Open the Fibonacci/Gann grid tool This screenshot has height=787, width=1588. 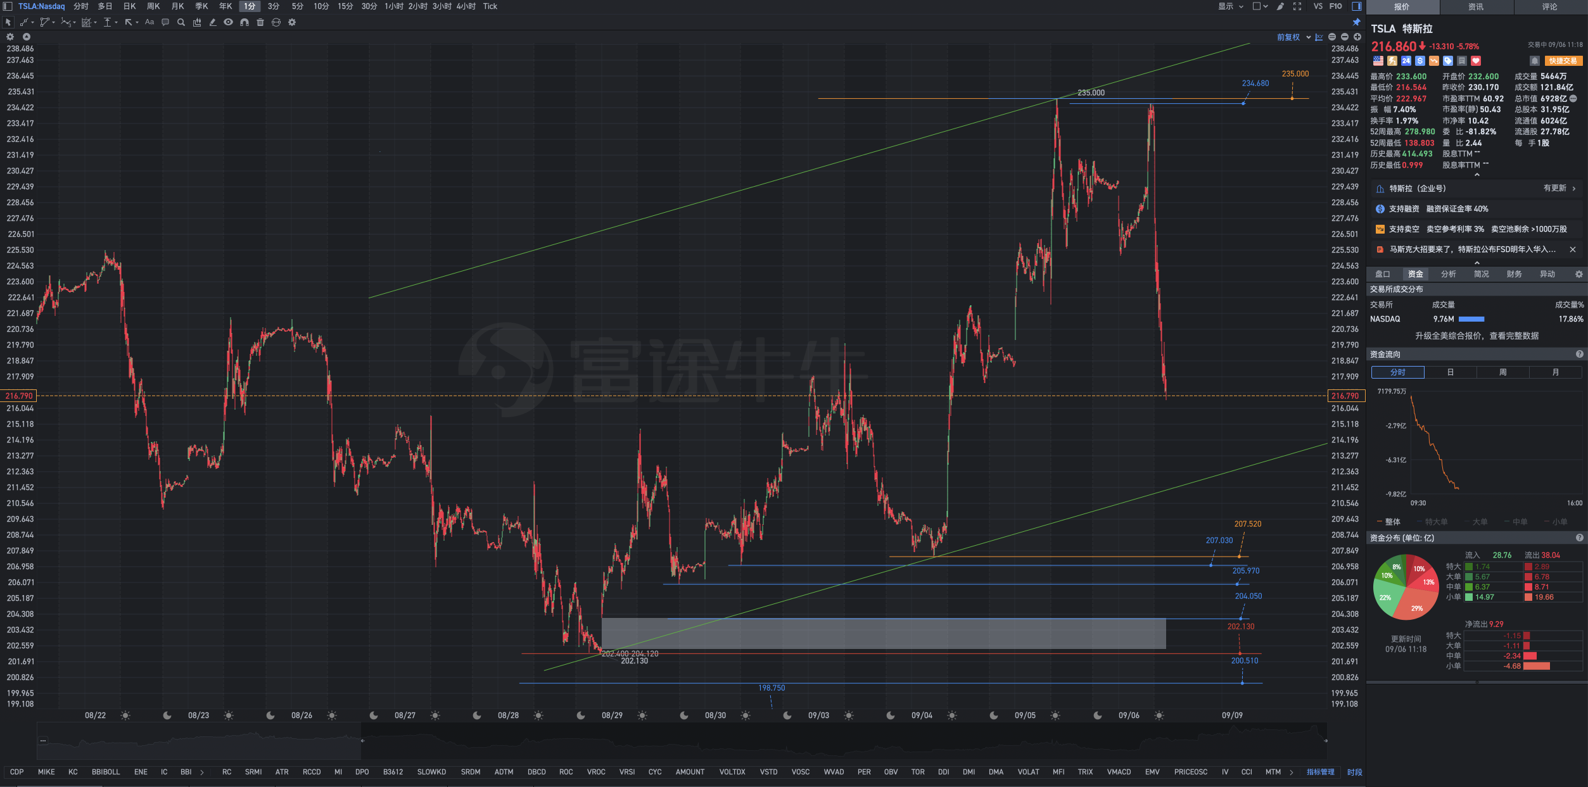[87, 22]
